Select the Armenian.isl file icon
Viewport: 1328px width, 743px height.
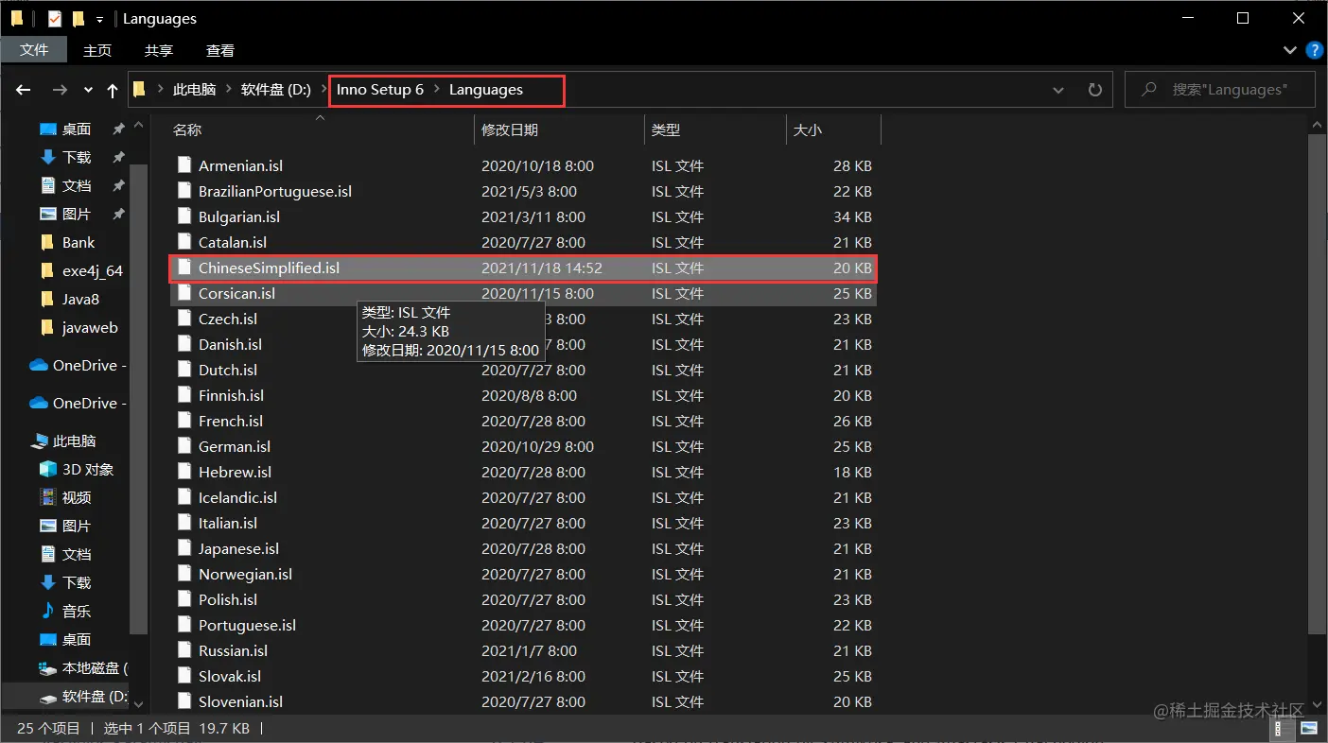coord(184,165)
